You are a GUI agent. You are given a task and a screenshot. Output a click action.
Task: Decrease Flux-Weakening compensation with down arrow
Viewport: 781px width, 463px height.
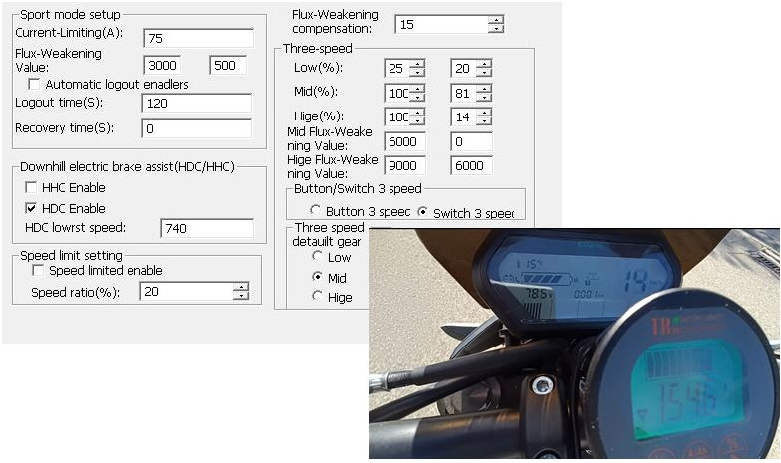point(496,28)
